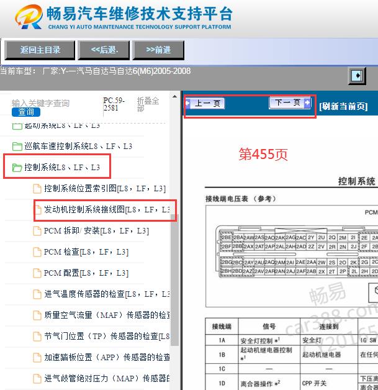This screenshot has height=390, width=378.
Task: Open 质量空气流量（MAF）传感器 document
Action: click(x=107, y=315)
